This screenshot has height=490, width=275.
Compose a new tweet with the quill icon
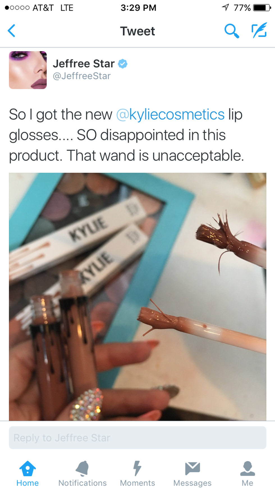tap(259, 30)
